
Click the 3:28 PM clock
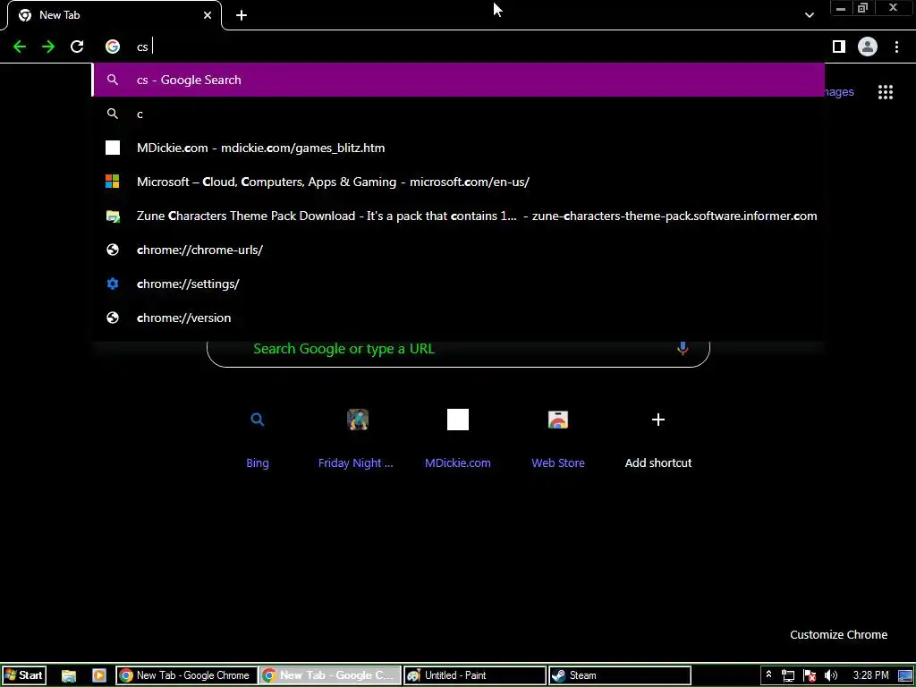870,675
